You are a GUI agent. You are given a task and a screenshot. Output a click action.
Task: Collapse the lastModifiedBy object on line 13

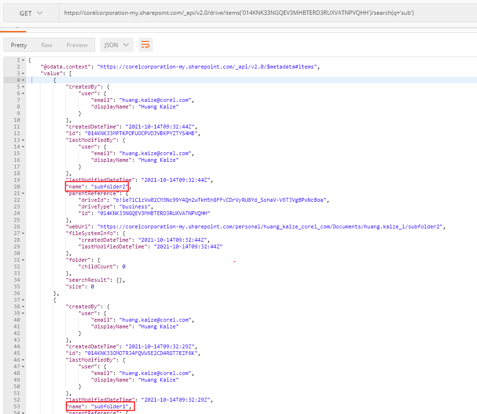(22, 140)
